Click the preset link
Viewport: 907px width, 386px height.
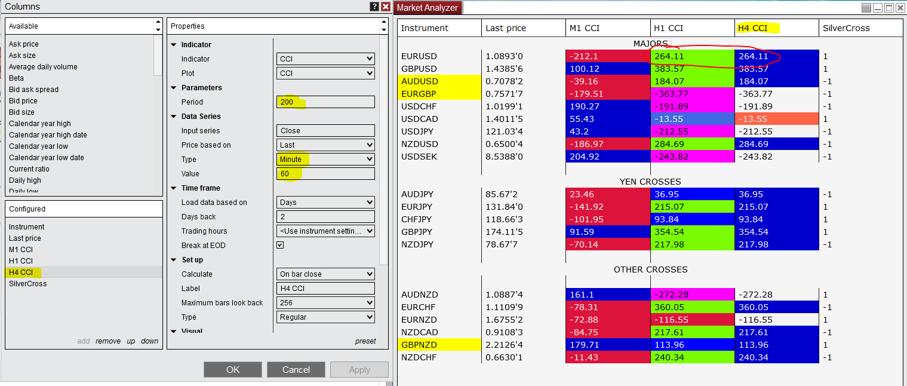click(x=365, y=341)
